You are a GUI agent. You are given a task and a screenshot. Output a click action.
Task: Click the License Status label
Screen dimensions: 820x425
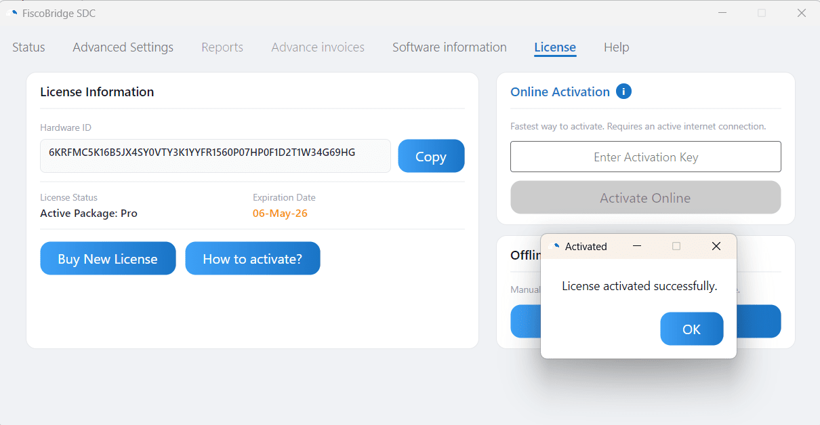(69, 197)
